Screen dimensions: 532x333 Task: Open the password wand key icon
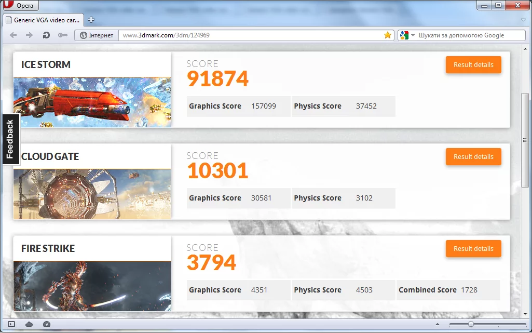coord(63,35)
